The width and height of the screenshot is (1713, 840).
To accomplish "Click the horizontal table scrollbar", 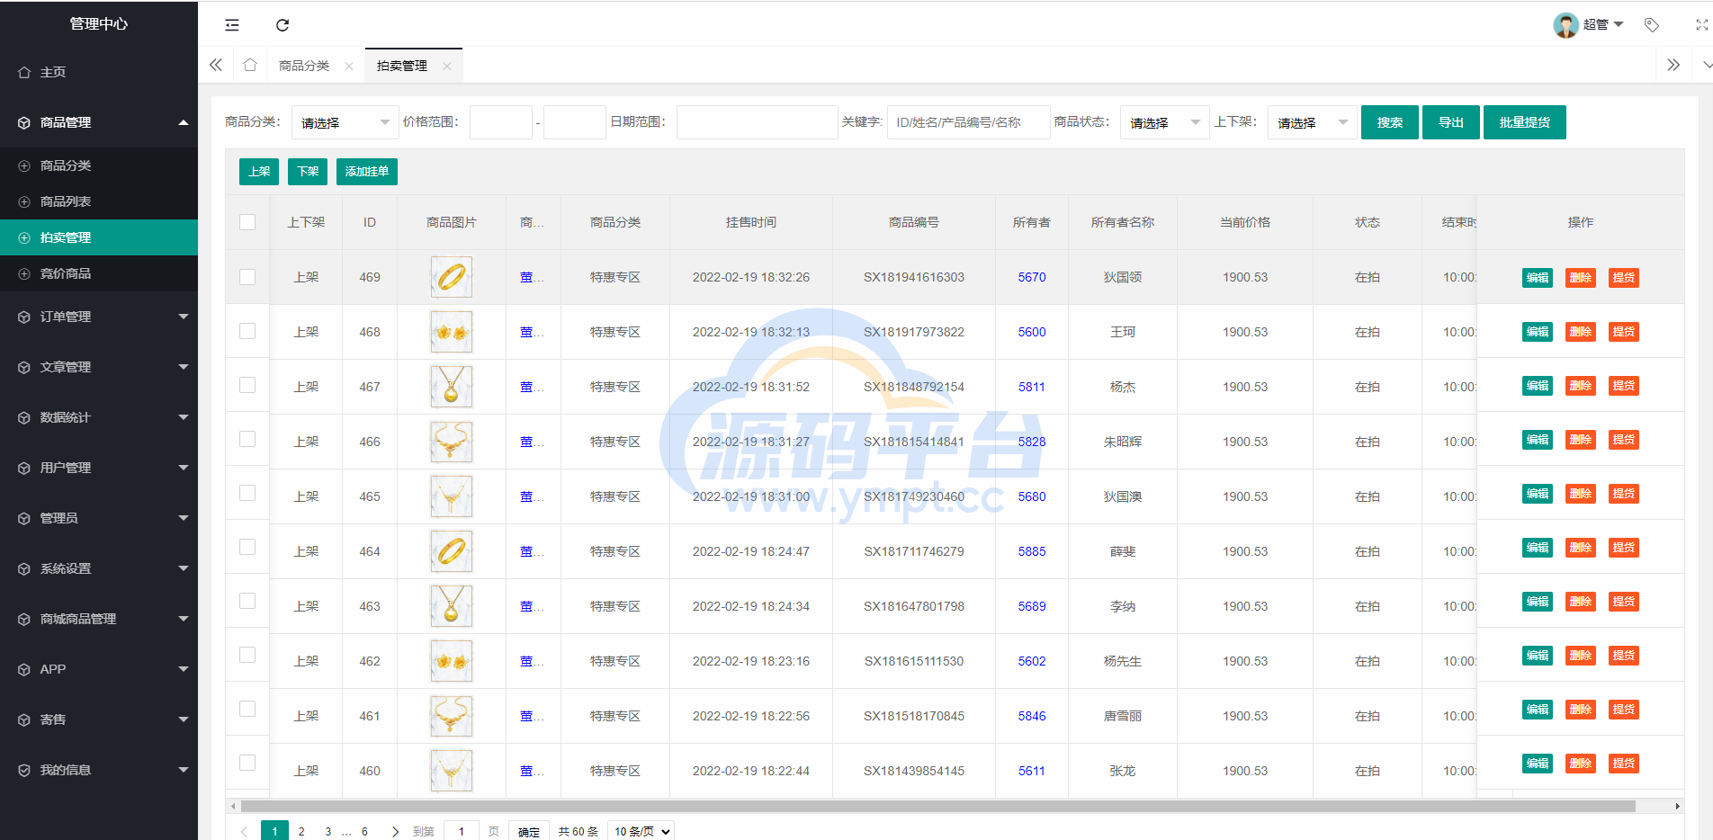I will [x=938, y=806].
